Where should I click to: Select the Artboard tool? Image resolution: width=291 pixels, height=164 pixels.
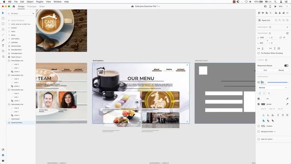click(3, 51)
